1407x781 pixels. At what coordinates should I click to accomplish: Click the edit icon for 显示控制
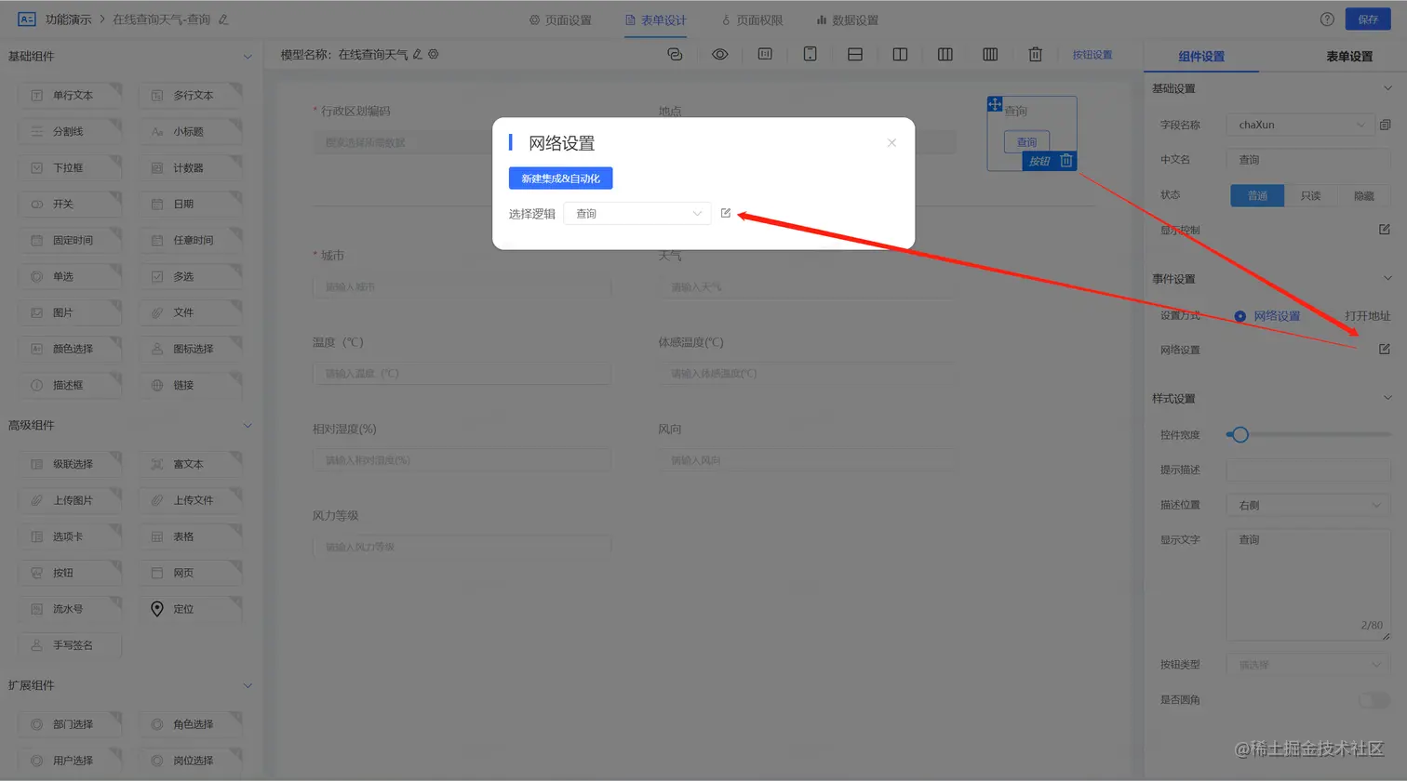point(1385,230)
